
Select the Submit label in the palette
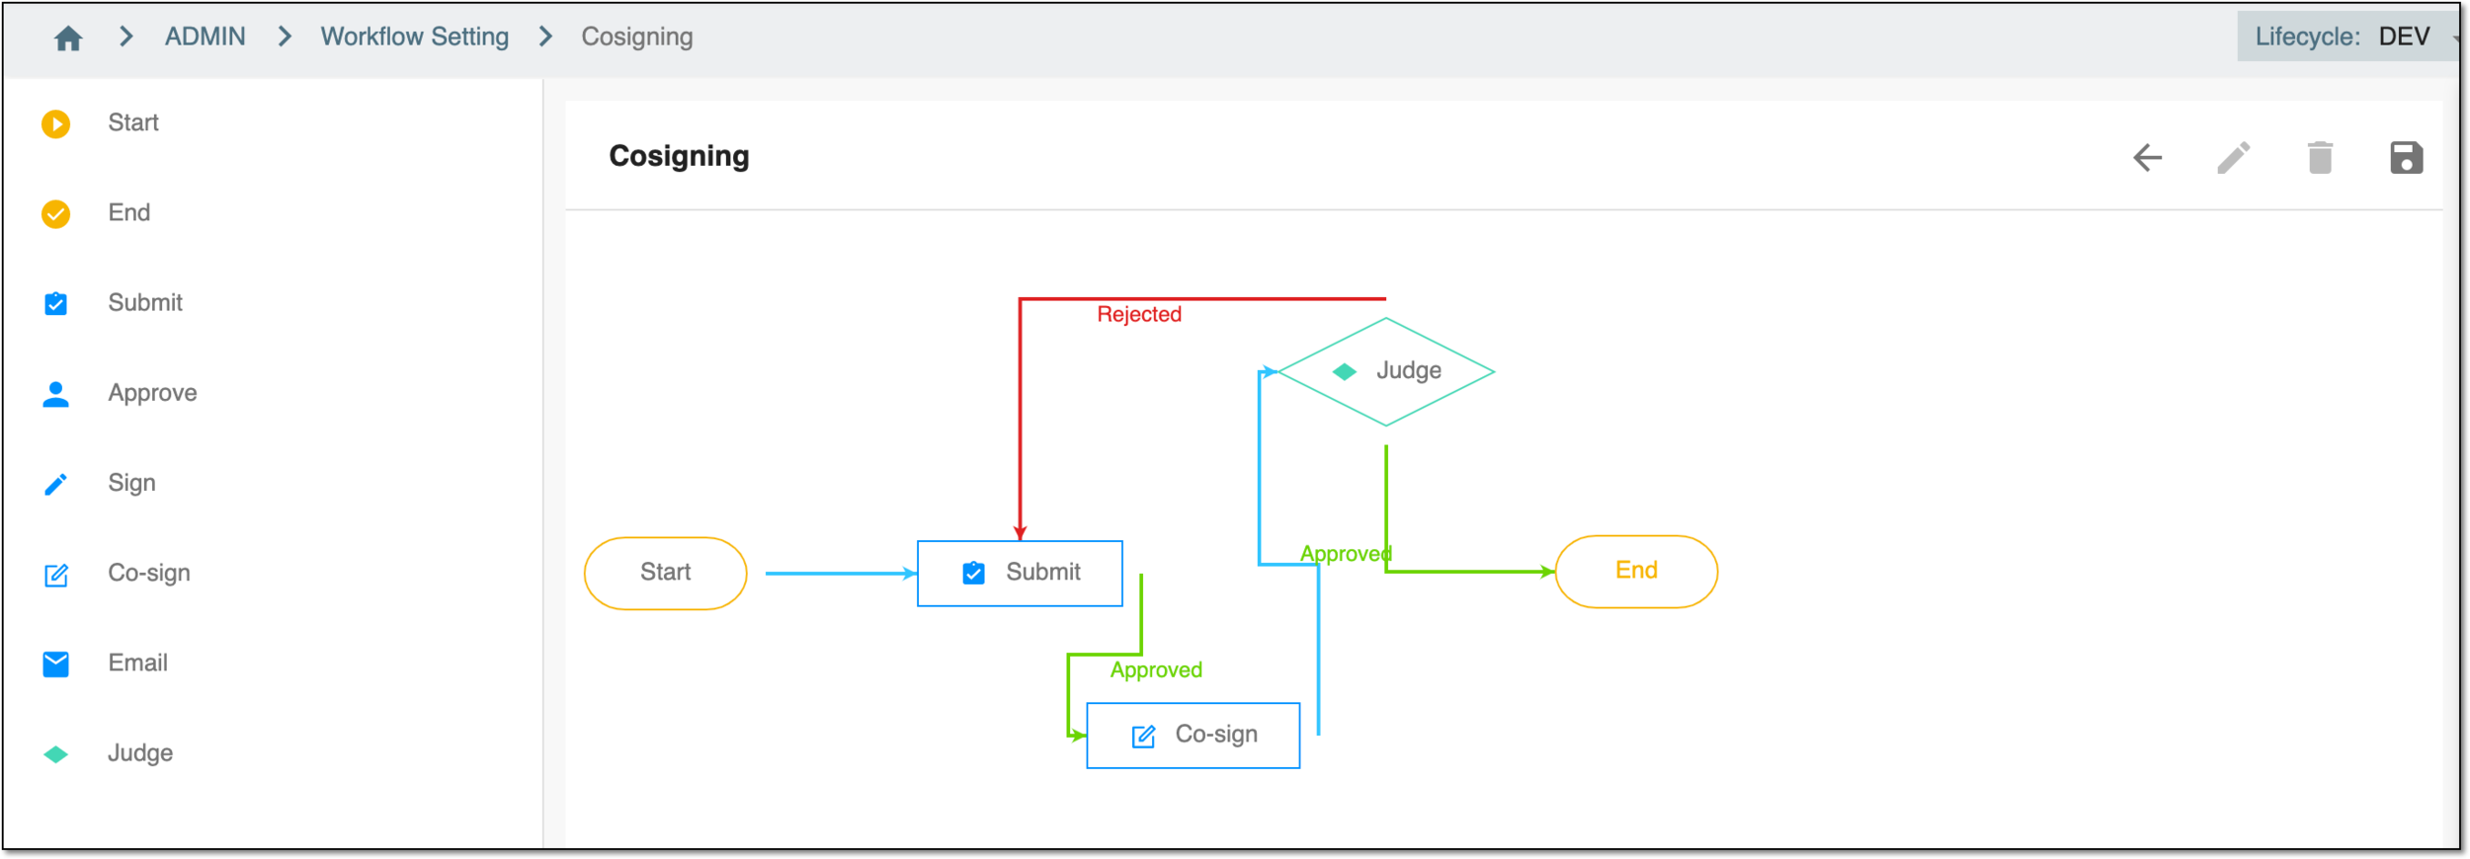click(145, 302)
